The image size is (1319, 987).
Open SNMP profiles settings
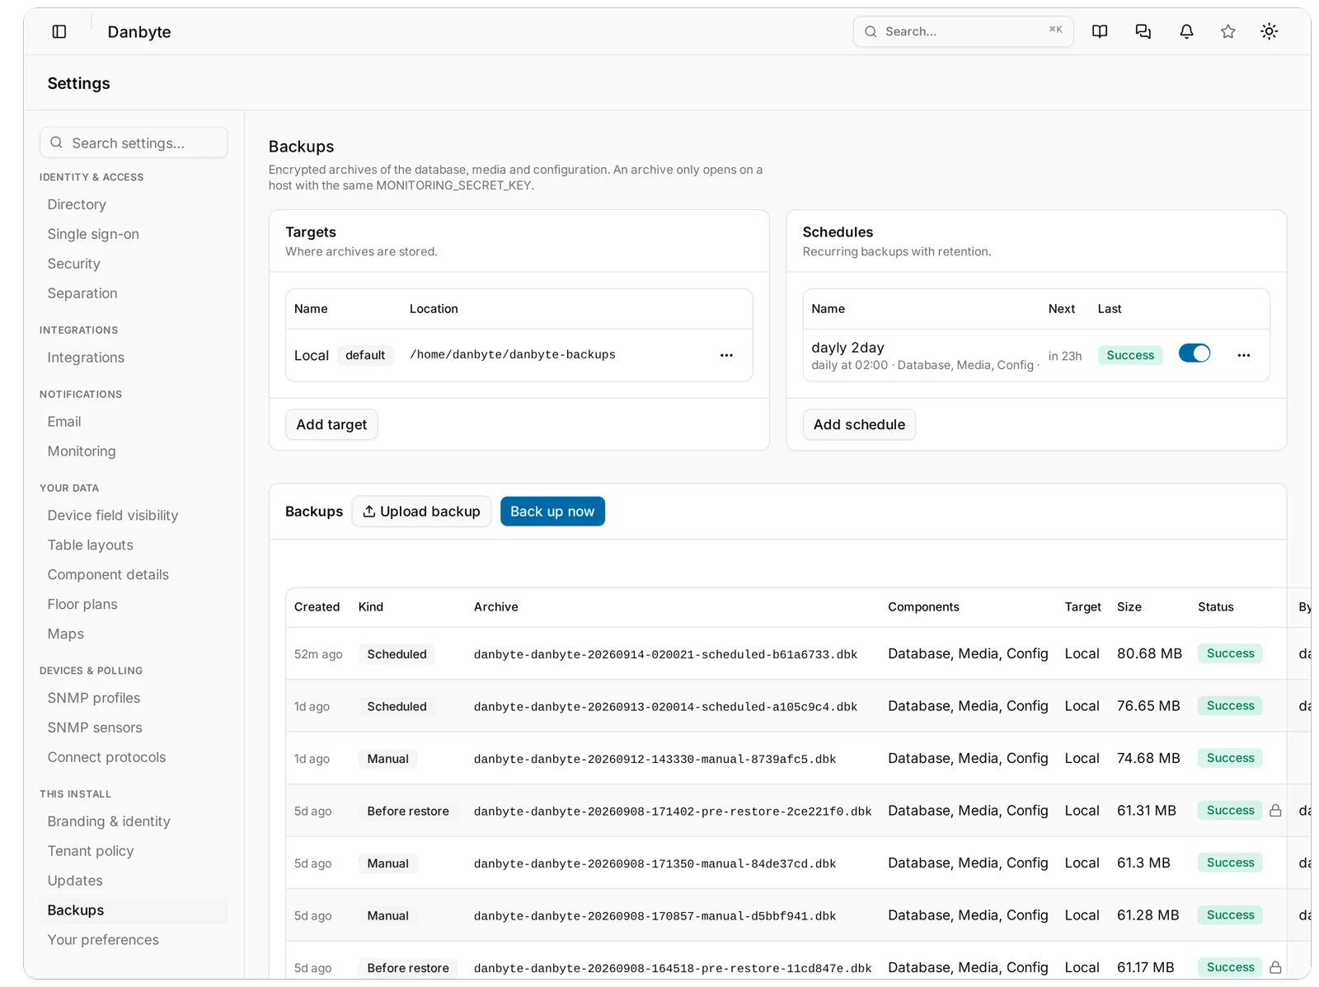[x=94, y=699]
